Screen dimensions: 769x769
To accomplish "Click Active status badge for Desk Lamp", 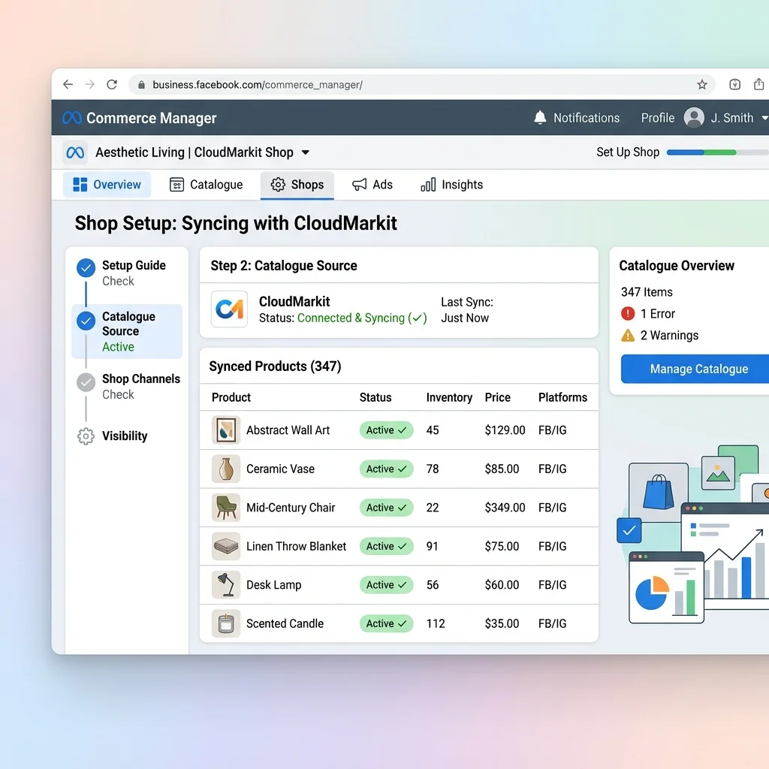I will click(387, 585).
